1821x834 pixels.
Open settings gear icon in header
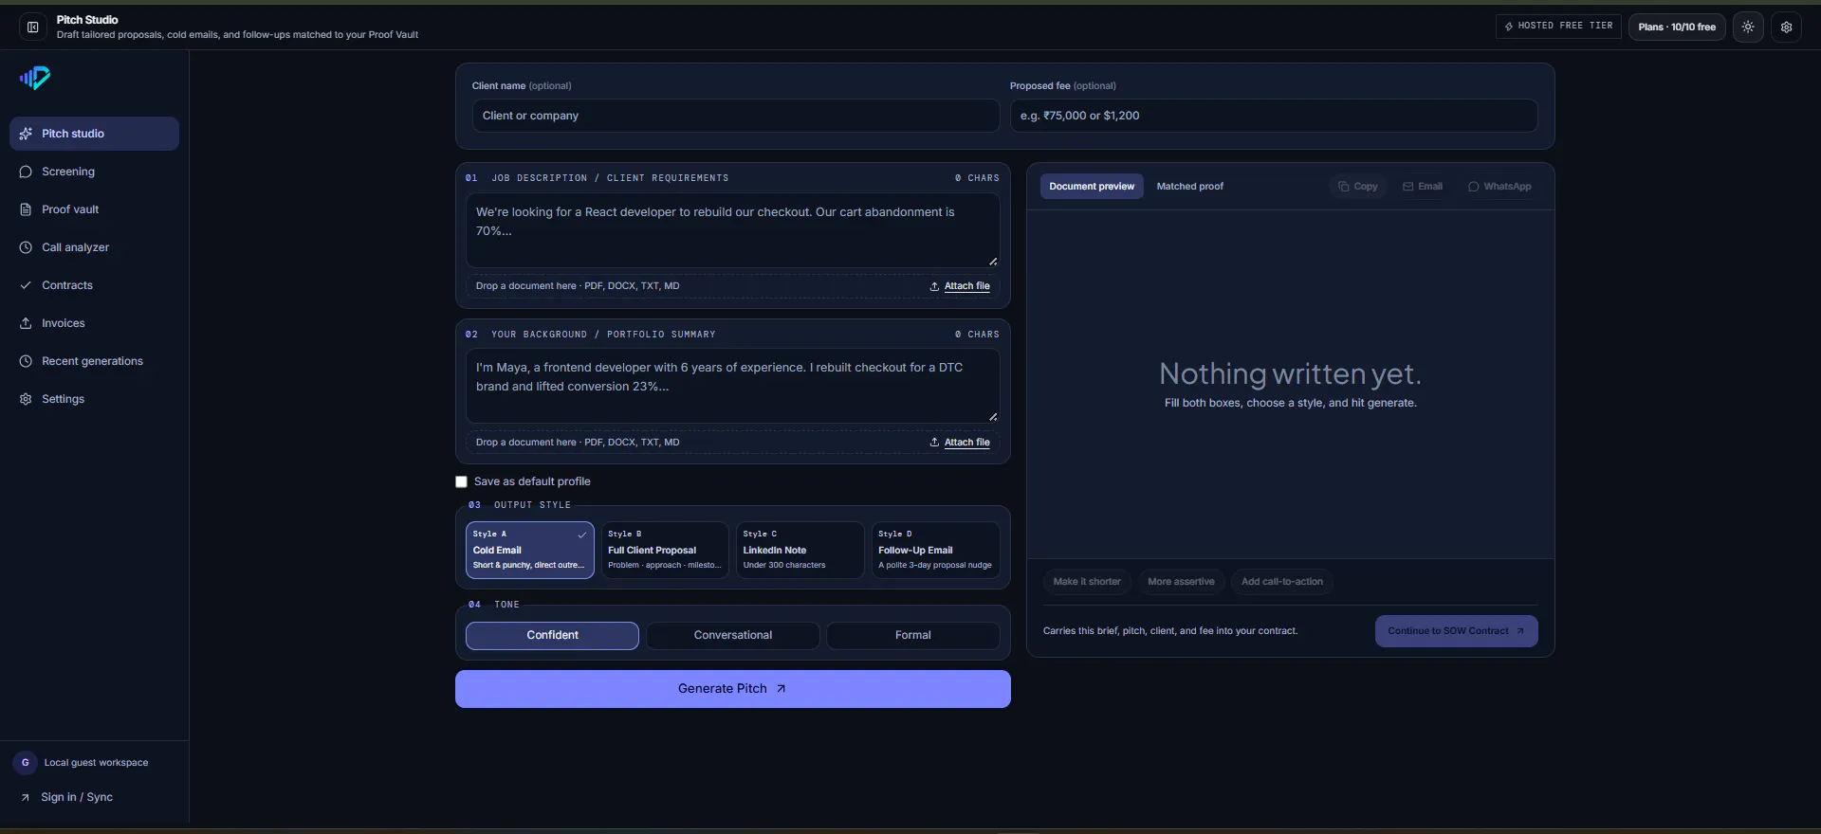[x=1786, y=27]
